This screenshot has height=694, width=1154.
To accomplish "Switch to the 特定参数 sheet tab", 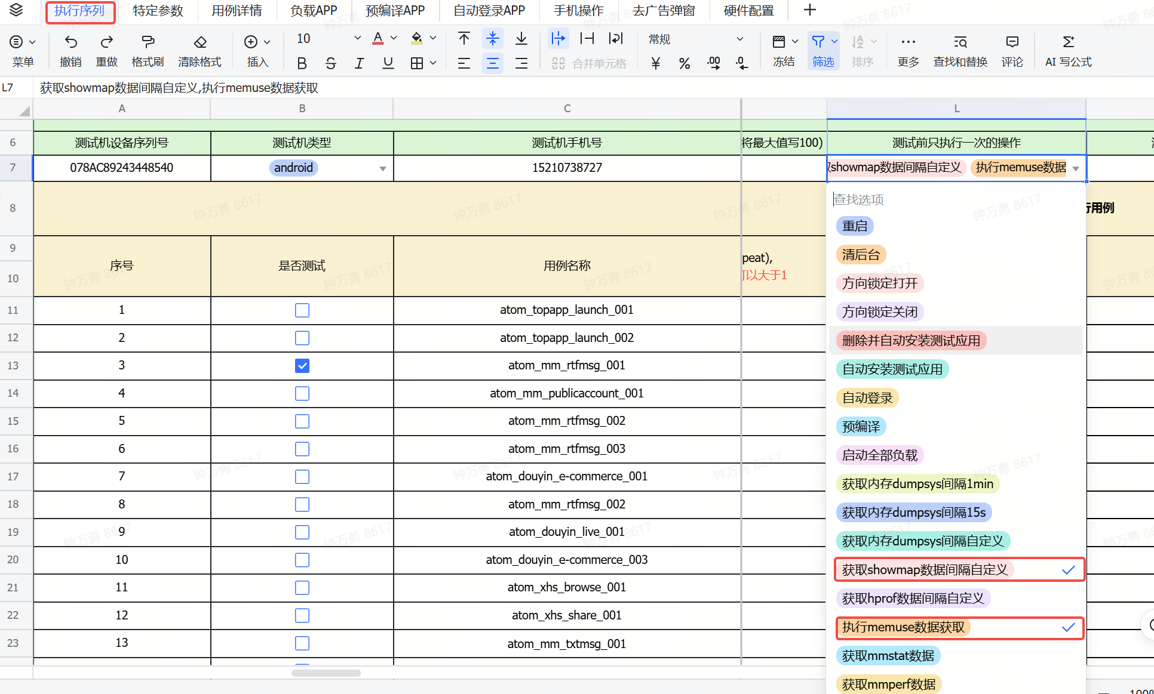I will tap(158, 11).
